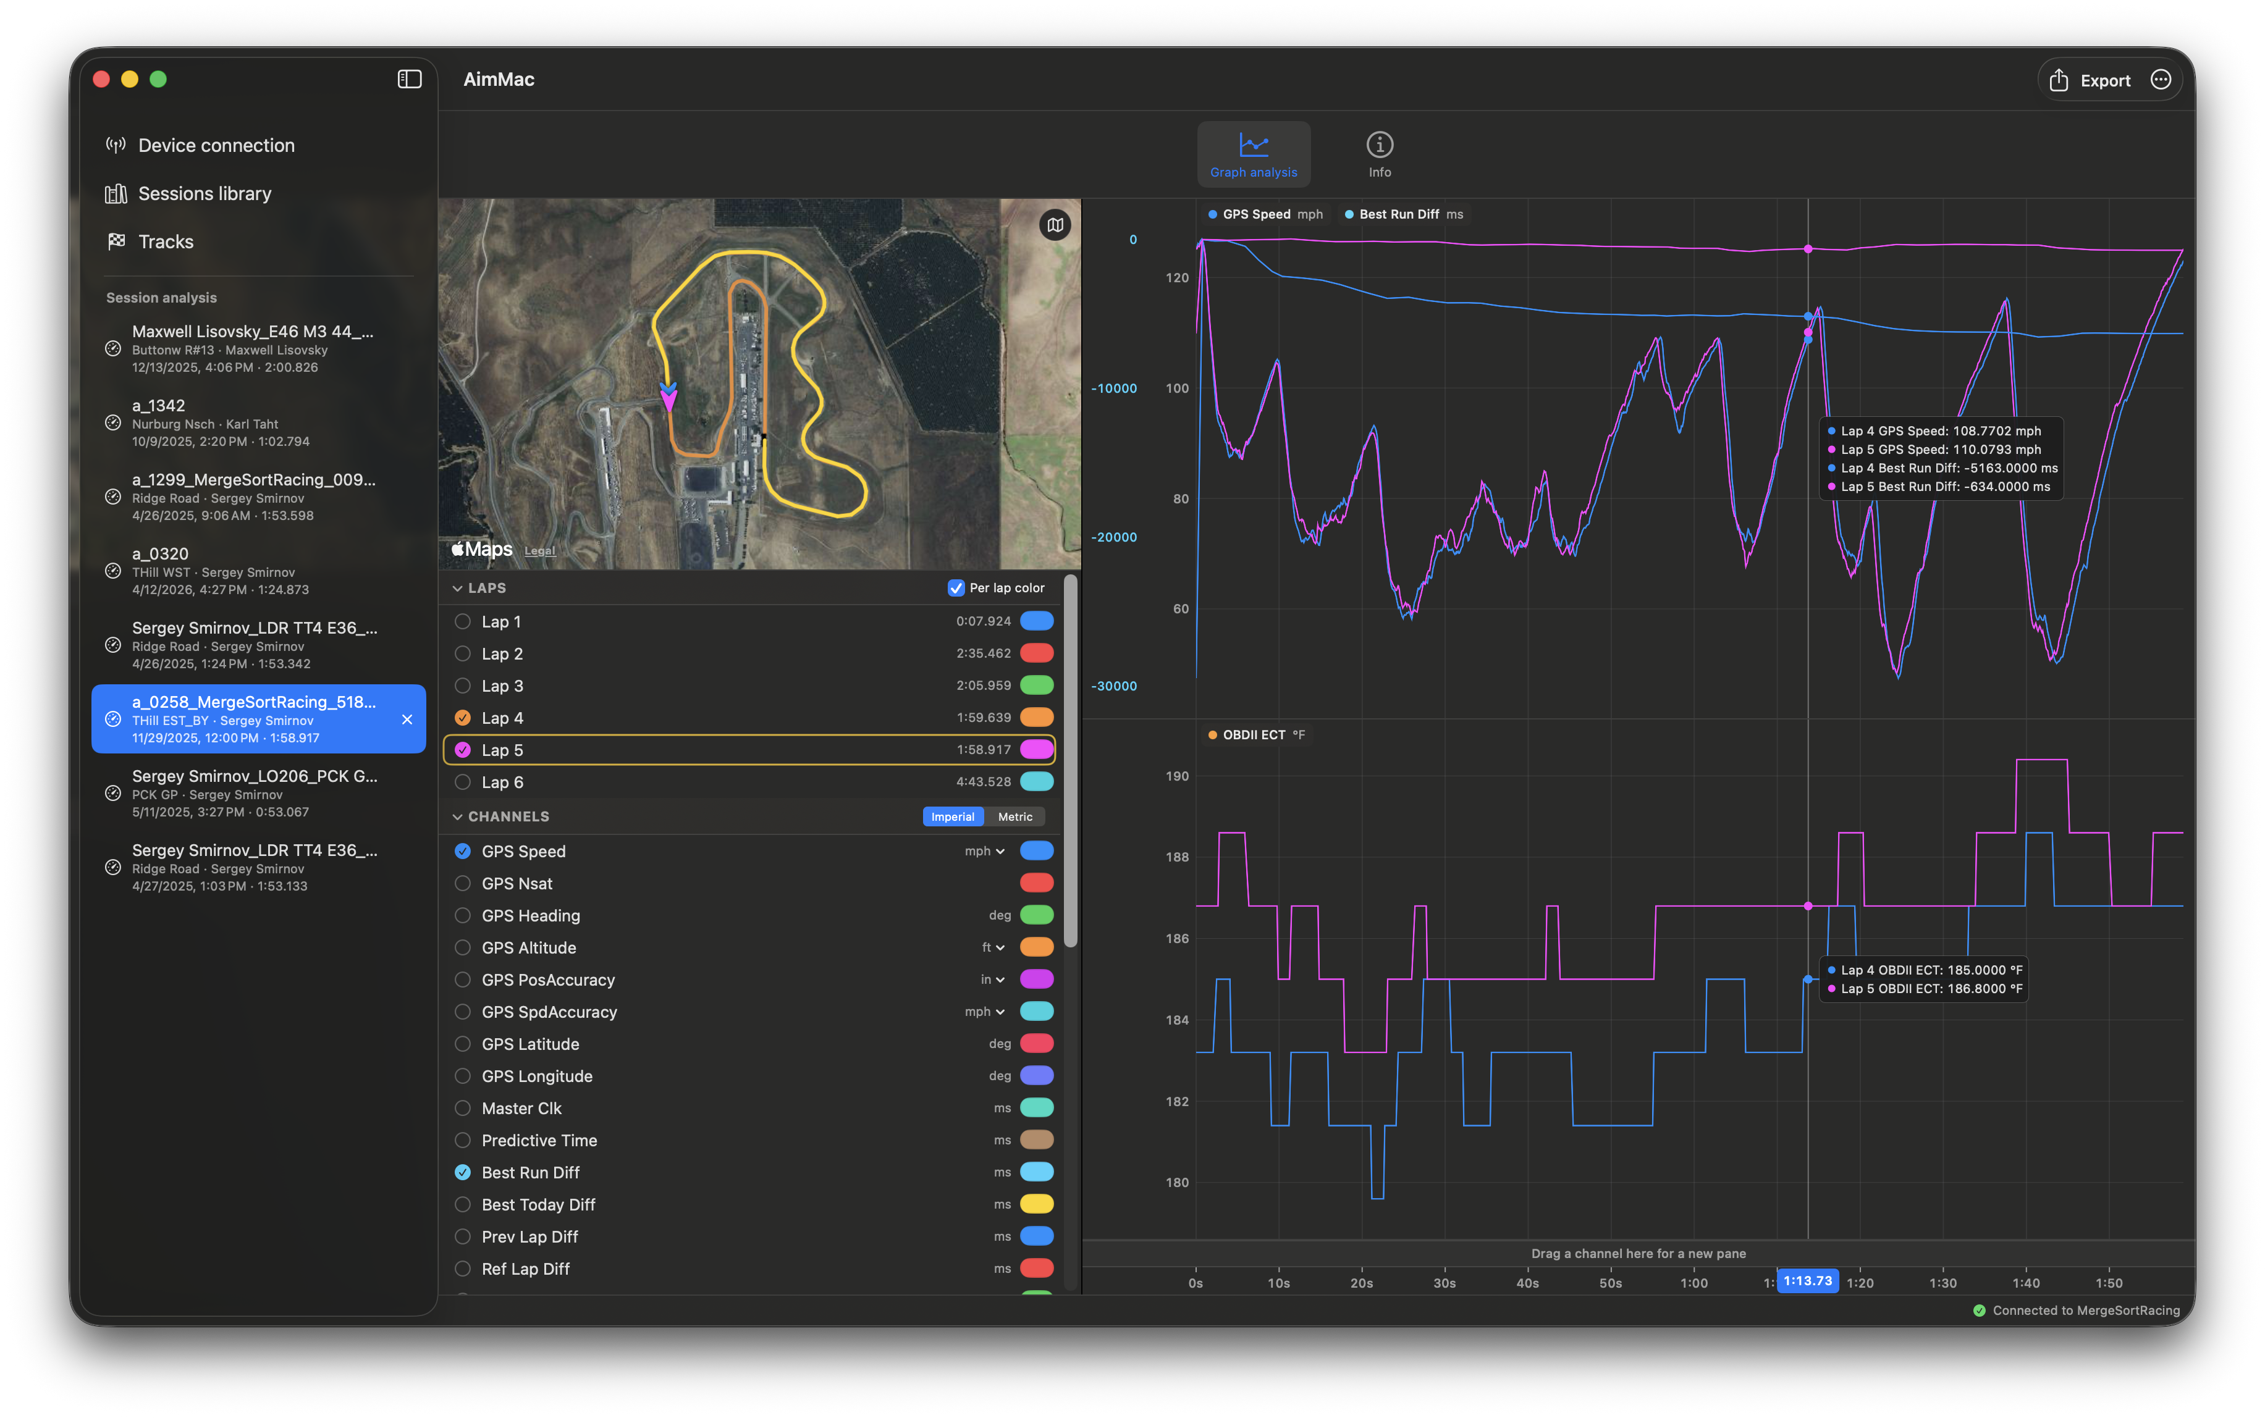The image size is (2265, 1418).
Task: Click the Best Run Diff legend label in graph
Action: (x=1404, y=215)
